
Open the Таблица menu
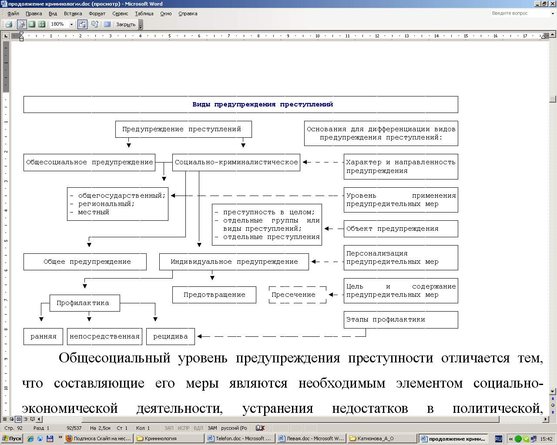144,13
